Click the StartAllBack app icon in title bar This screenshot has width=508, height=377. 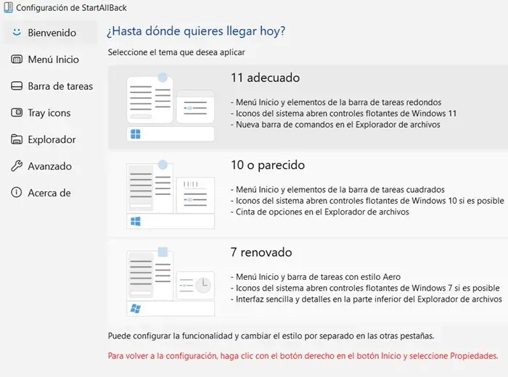(8, 7)
